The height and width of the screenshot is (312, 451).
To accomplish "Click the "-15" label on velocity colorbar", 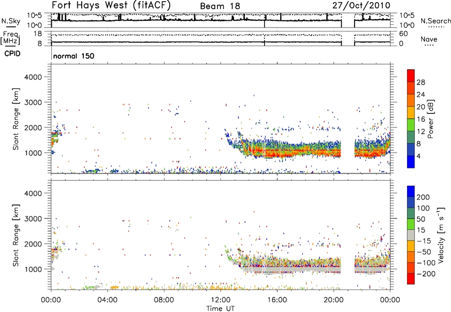I will (425, 240).
